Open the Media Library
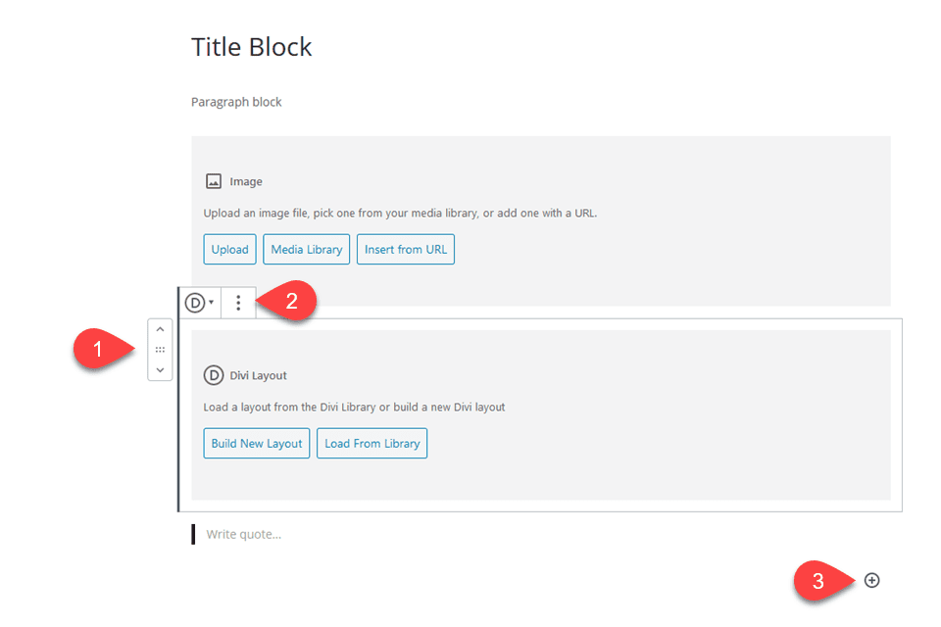The height and width of the screenshot is (627, 941). 306,249
